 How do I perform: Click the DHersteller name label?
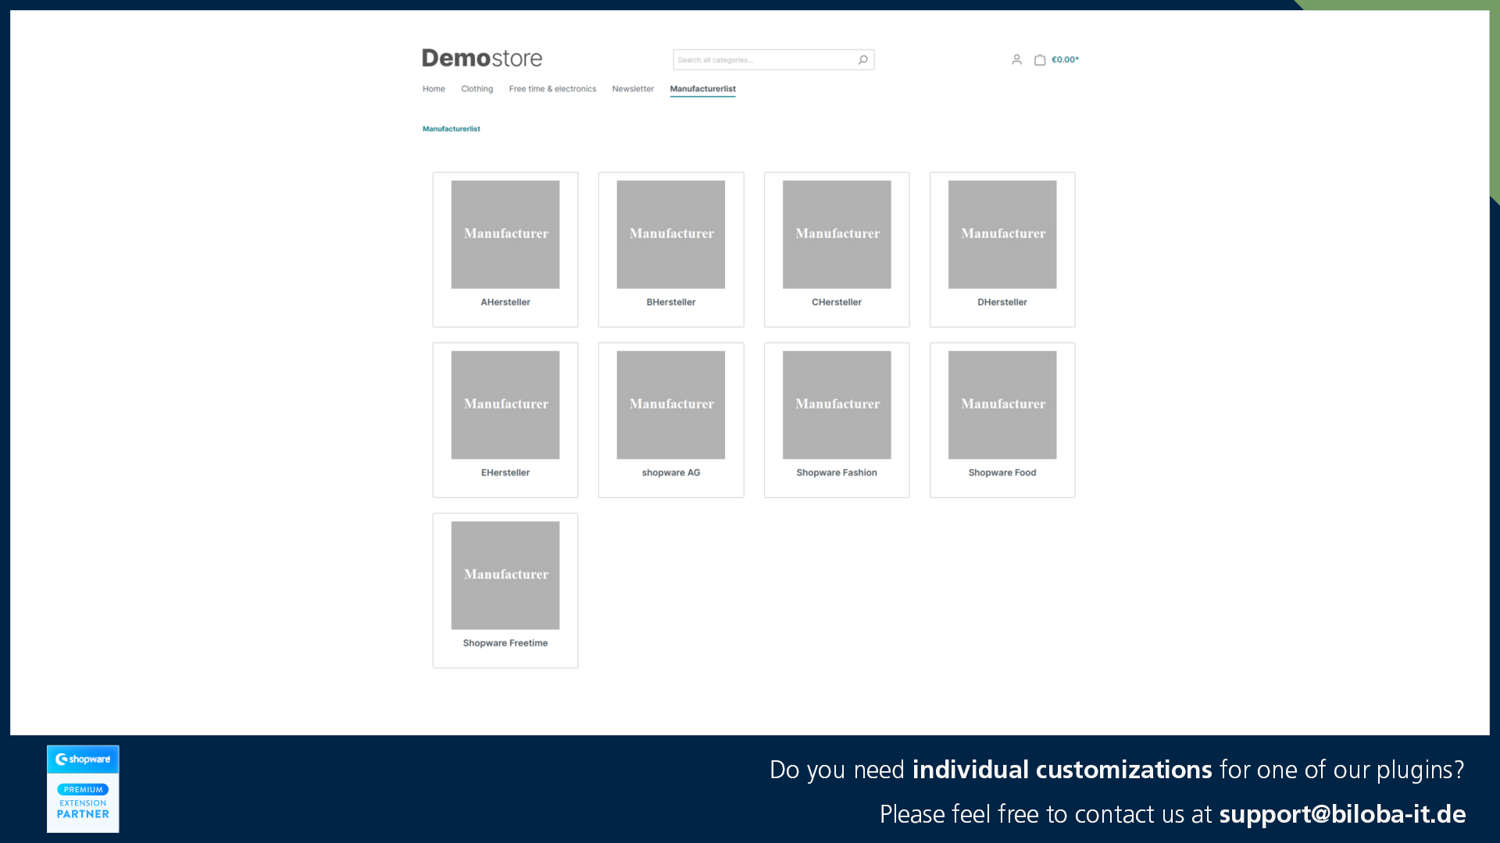(x=1002, y=302)
